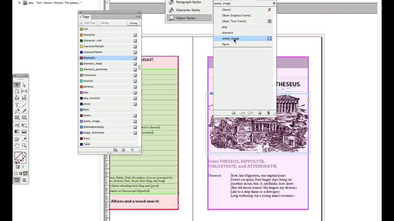
Task: Expand the play tree disclosure triangle
Action: click(20, 3)
